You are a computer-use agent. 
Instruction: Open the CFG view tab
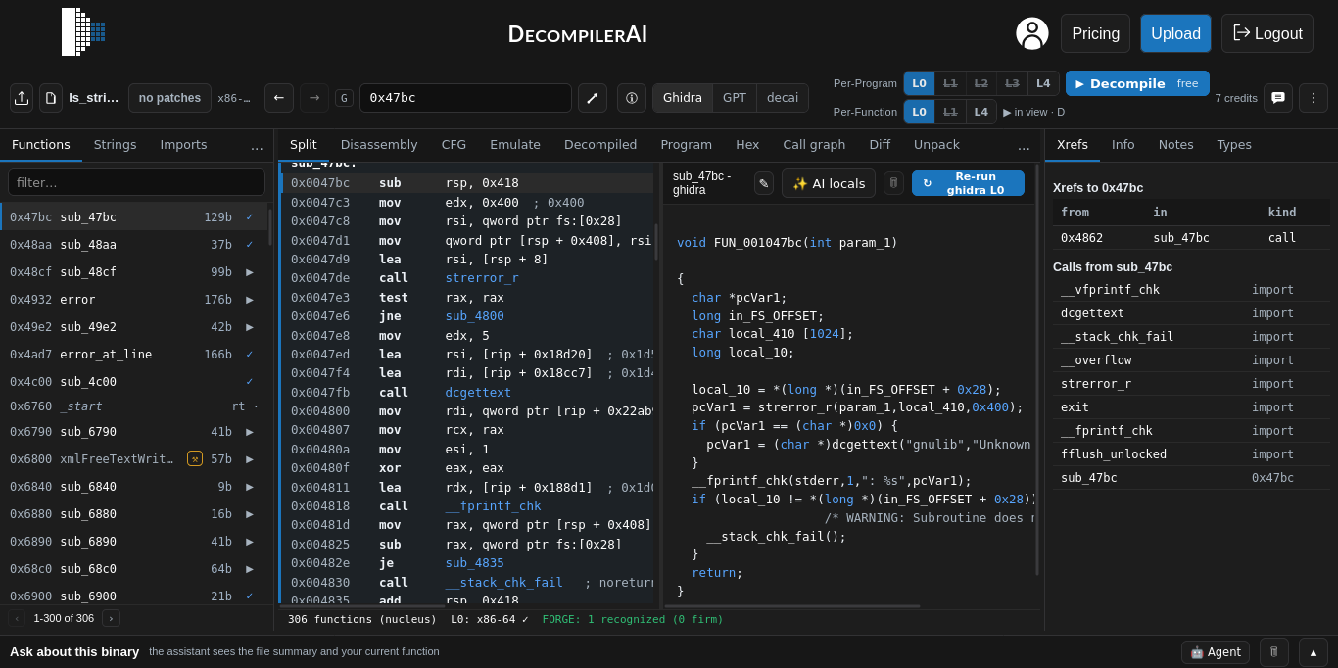point(454,145)
